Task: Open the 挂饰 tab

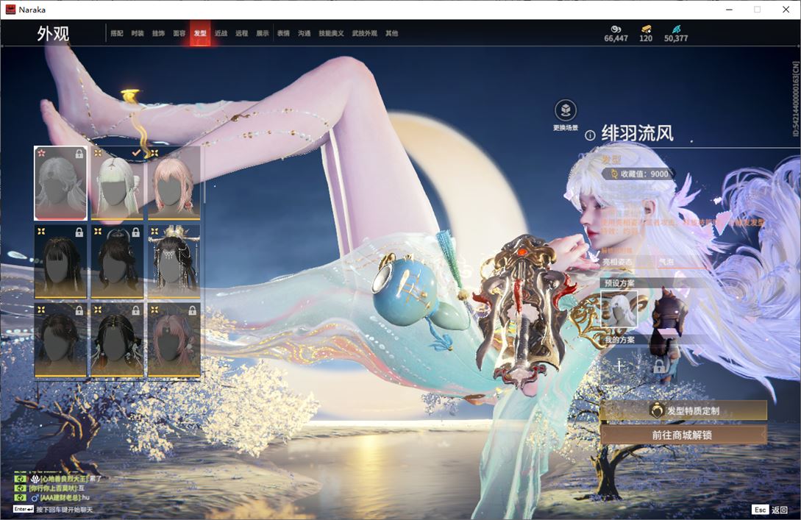Action: click(x=158, y=33)
